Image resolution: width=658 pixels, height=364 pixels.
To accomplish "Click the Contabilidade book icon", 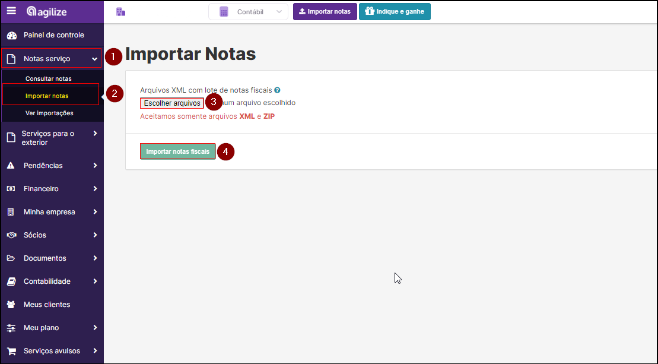I will pyautogui.click(x=11, y=281).
